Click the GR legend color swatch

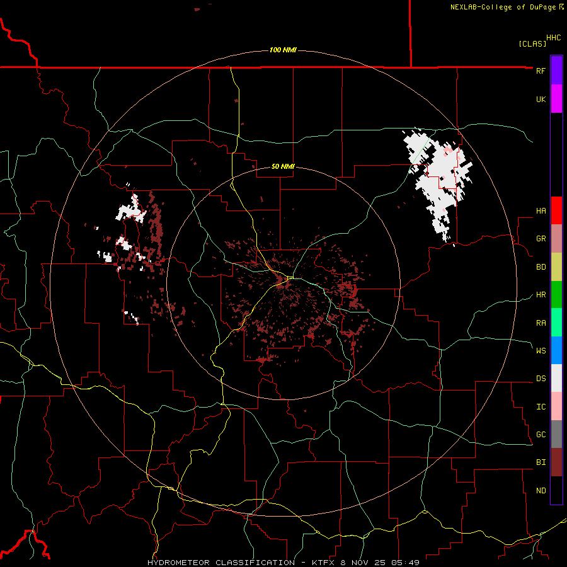(556, 239)
